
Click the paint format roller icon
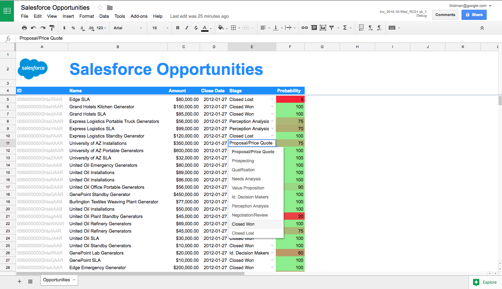[x=52, y=28]
